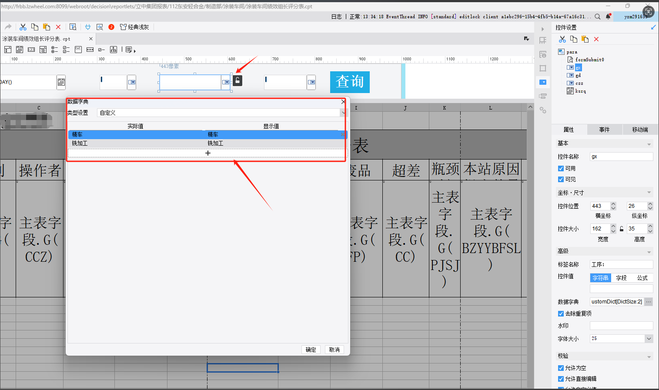Screen dimensions: 659x390
Task: Uncheck the 允许为空 checkbox
Action: [x=561, y=368]
